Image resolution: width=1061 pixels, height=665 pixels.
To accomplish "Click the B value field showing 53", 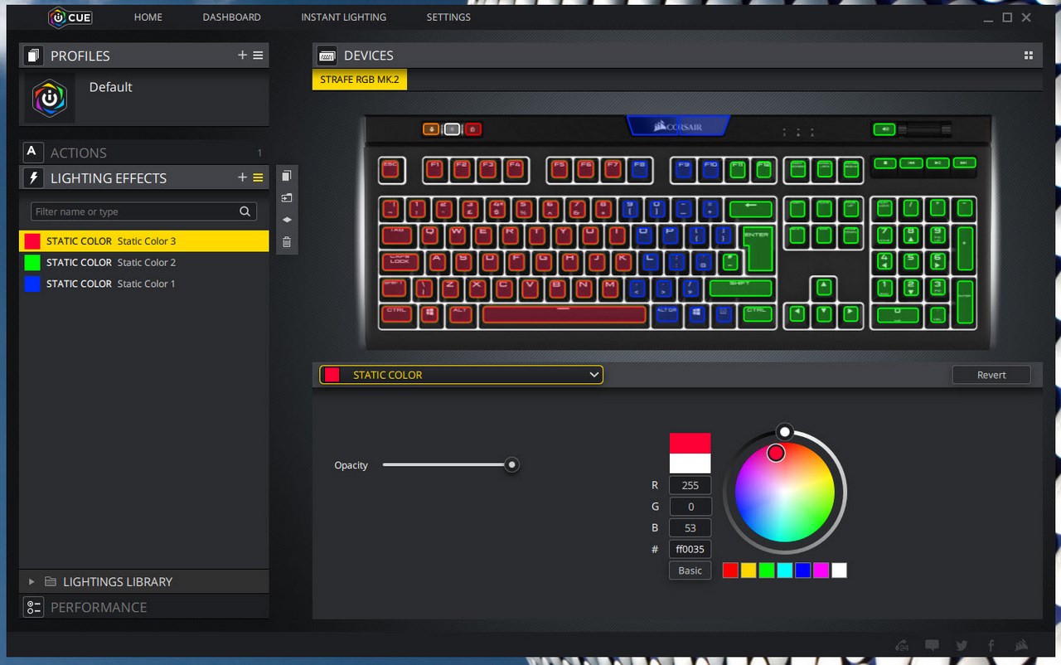I will (x=690, y=527).
